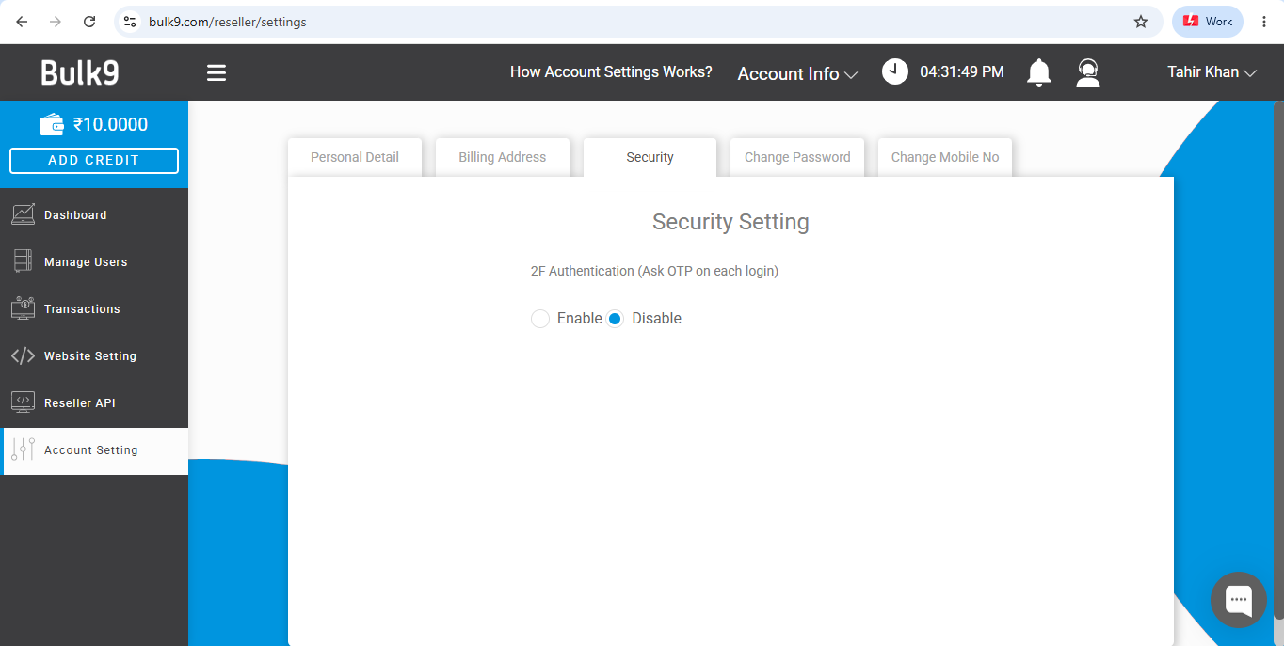Click the support agent headset icon

[x=1088, y=72]
